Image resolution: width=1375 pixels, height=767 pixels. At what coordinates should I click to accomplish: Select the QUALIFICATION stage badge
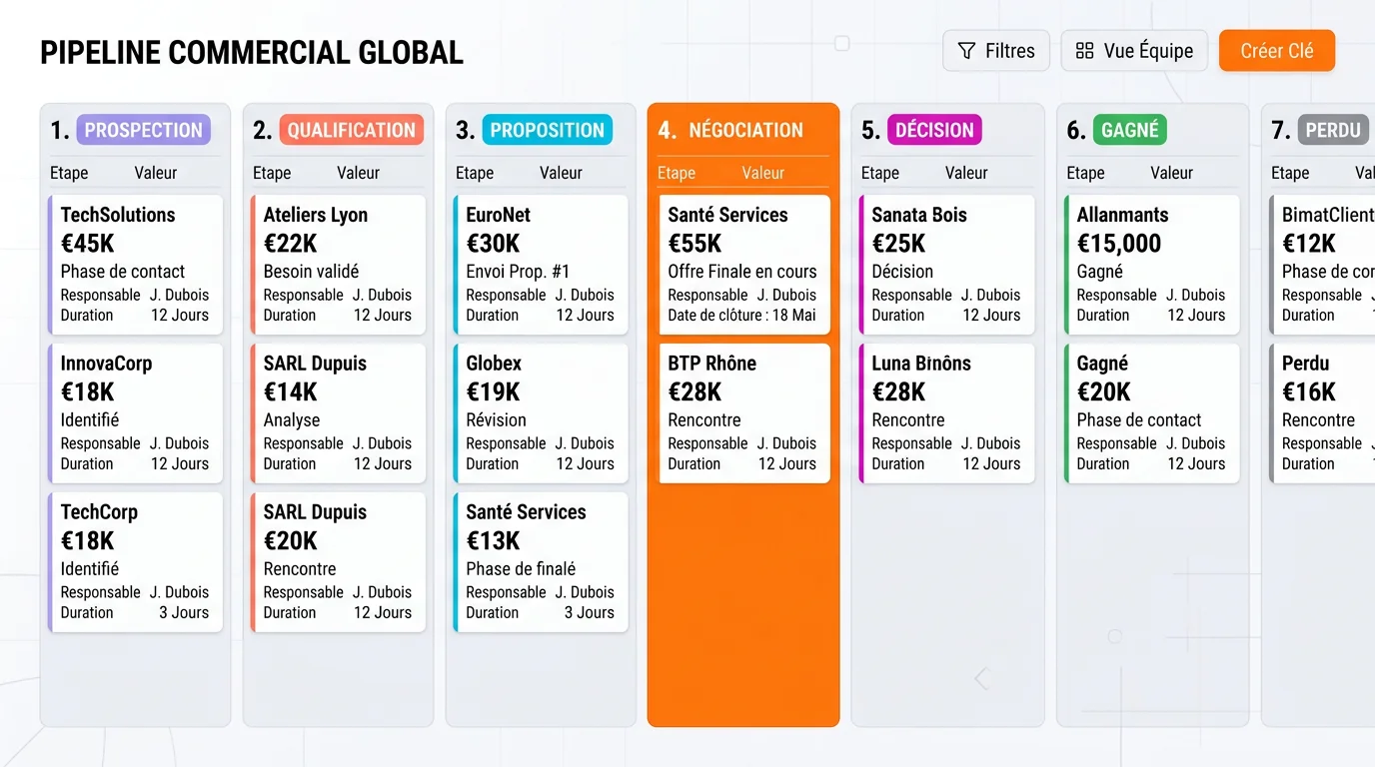click(351, 130)
